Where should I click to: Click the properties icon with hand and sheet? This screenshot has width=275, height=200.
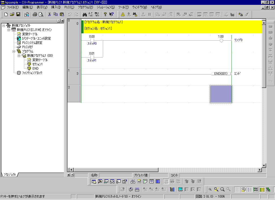(125, 181)
